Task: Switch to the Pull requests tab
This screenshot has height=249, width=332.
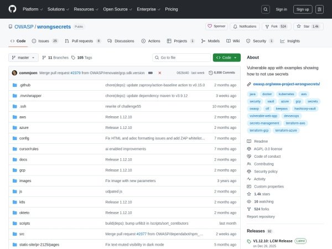Action: coord(83,41)
